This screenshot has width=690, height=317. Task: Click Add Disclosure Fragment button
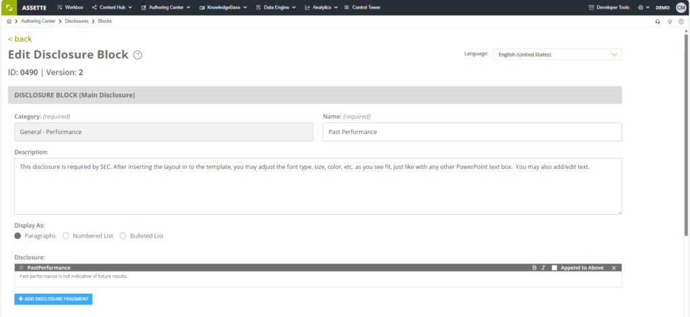point(53,299)
